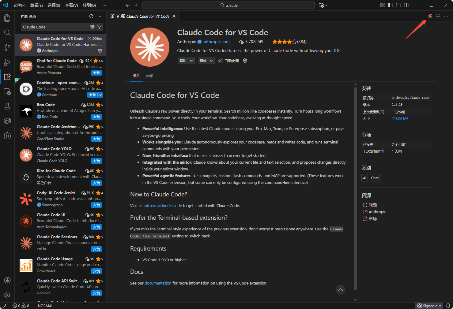Open Manage gear in activity bar

click(x=7, y=295)
